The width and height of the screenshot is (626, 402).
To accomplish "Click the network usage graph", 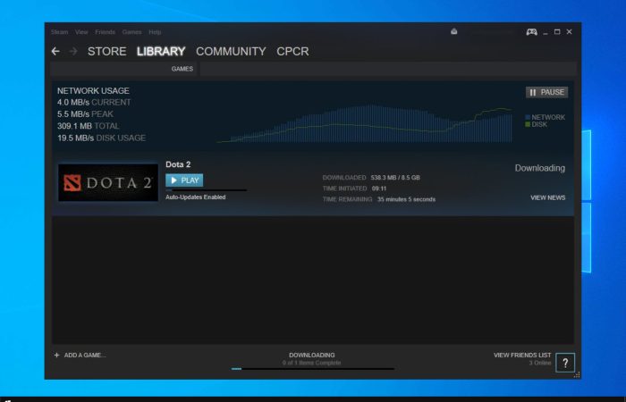I will click(x=365, y=124).
